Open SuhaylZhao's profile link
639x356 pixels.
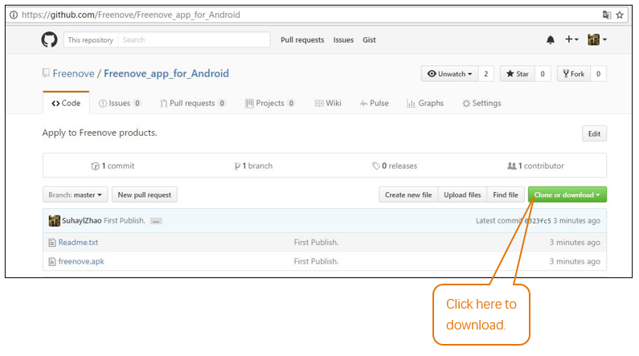click(81, 221)
